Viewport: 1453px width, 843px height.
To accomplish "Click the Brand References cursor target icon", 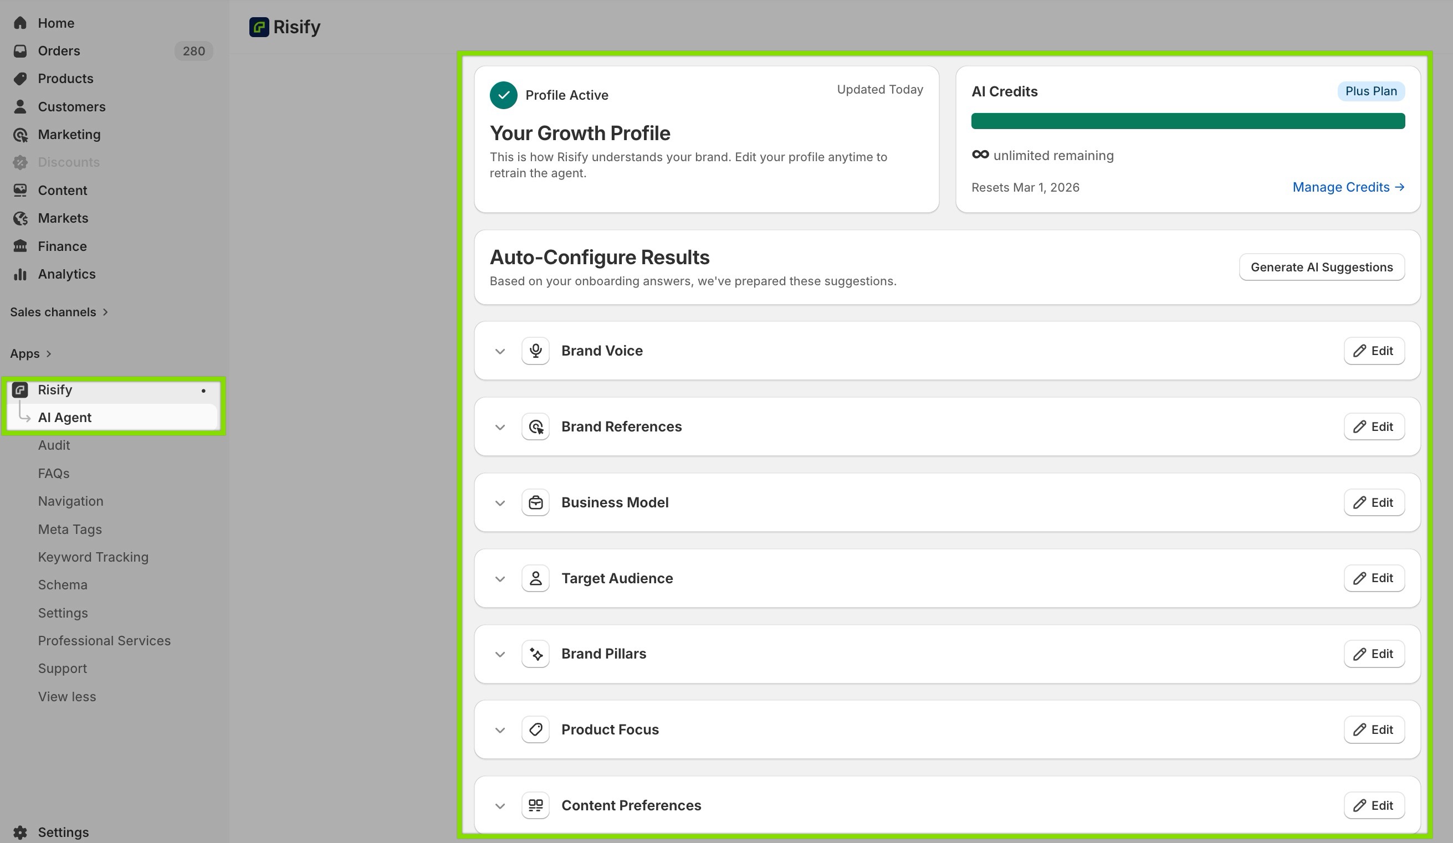I will pos(536,427).
